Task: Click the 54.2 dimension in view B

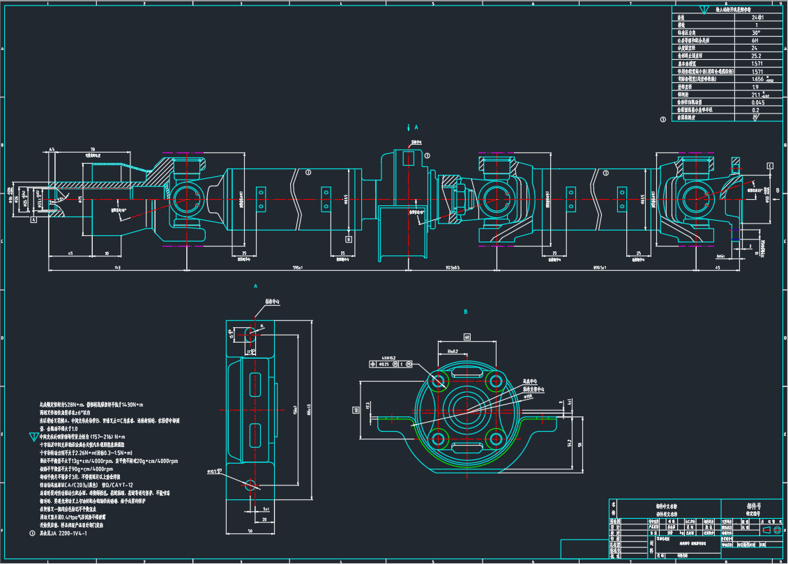Action: pyautogui.click(x=569, y=443)
